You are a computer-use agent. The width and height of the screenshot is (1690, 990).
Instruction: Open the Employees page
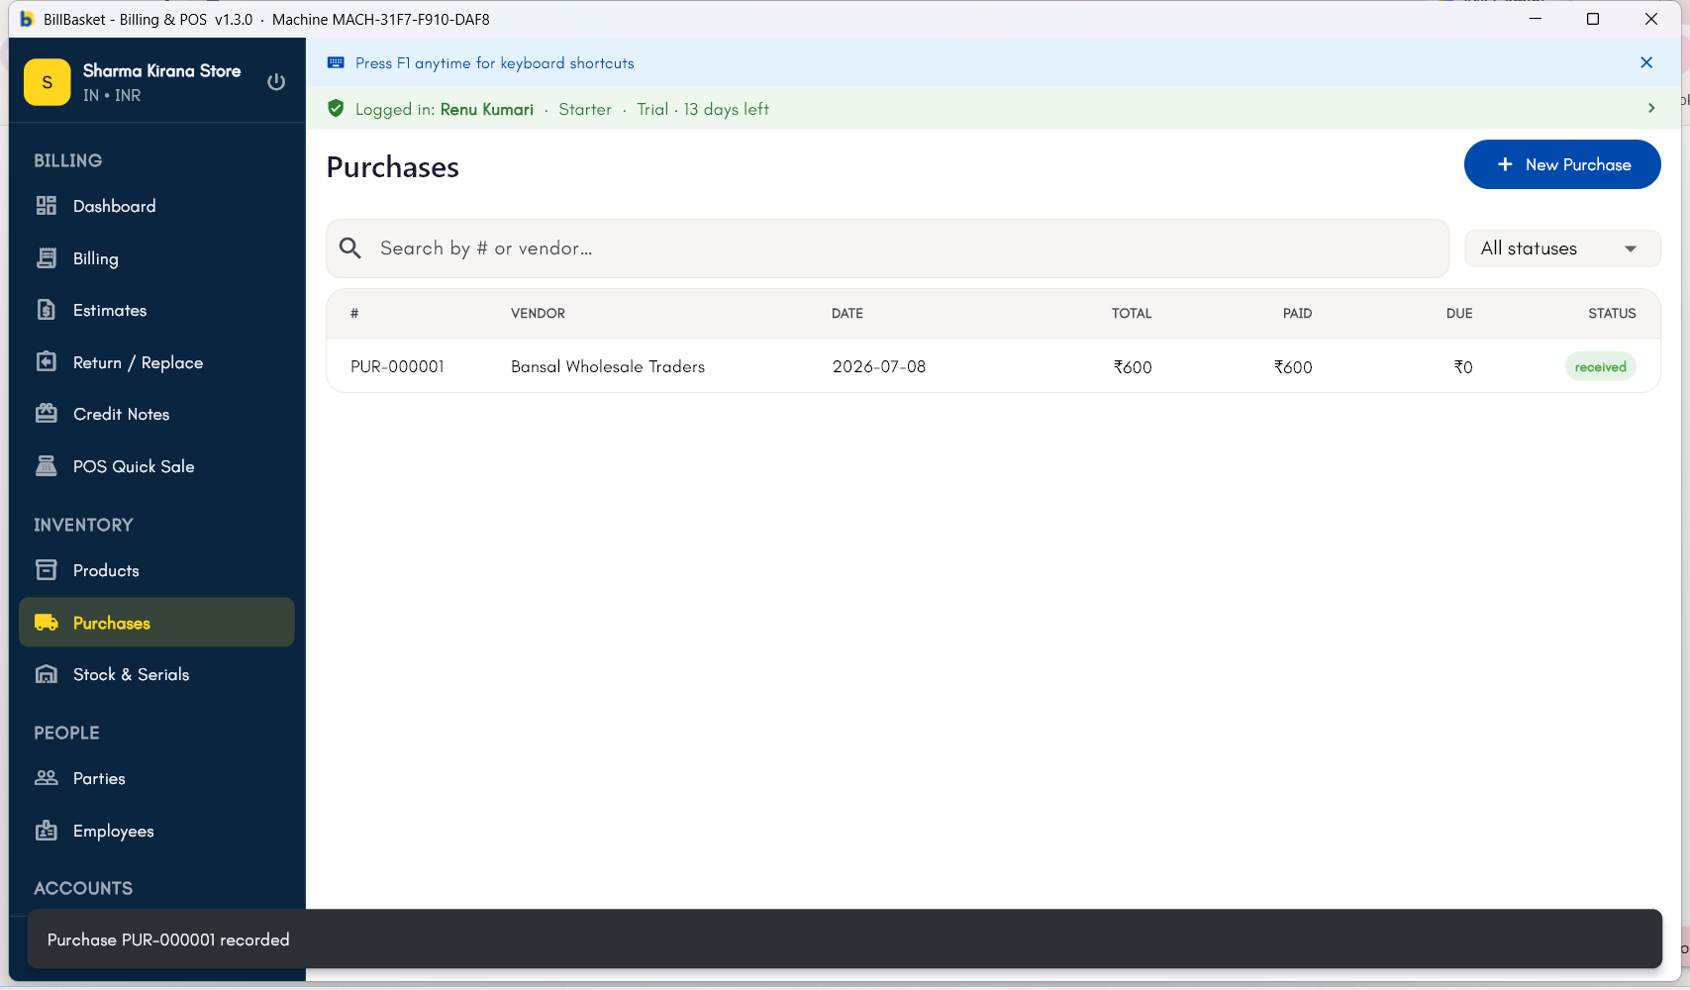[x=156, y=831]
